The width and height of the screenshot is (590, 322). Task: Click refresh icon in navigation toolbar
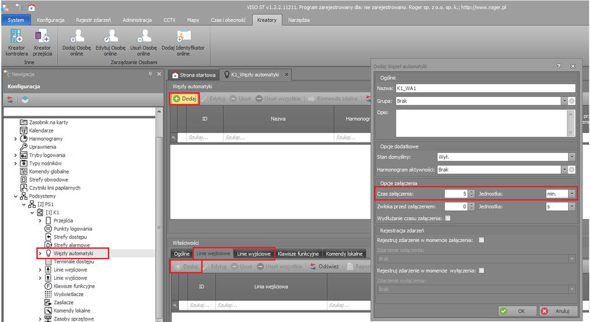[x=10, y=100]
